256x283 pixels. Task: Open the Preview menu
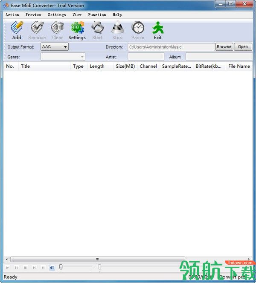[x=33, y=15]
